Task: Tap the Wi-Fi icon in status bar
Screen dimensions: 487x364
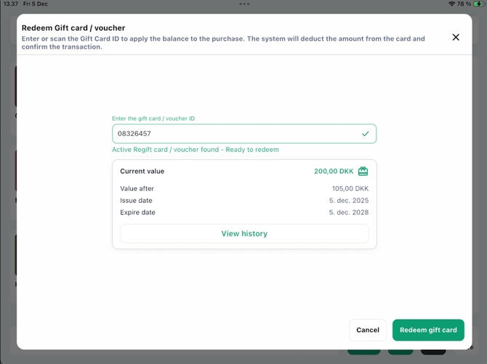Action: click(451, 4)
